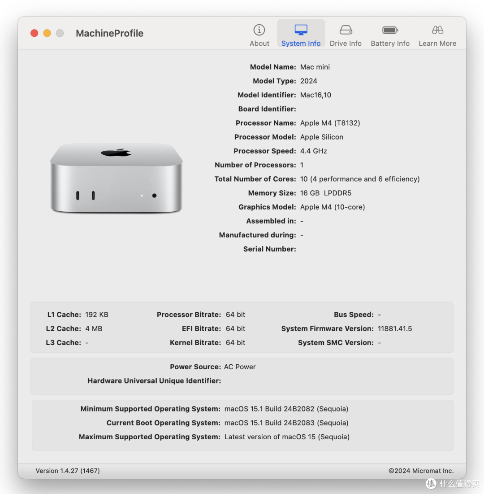Select current boot OS 'macOS 15.1 Build 24B2083 (Sequoia)'

(x=286, y=423)
